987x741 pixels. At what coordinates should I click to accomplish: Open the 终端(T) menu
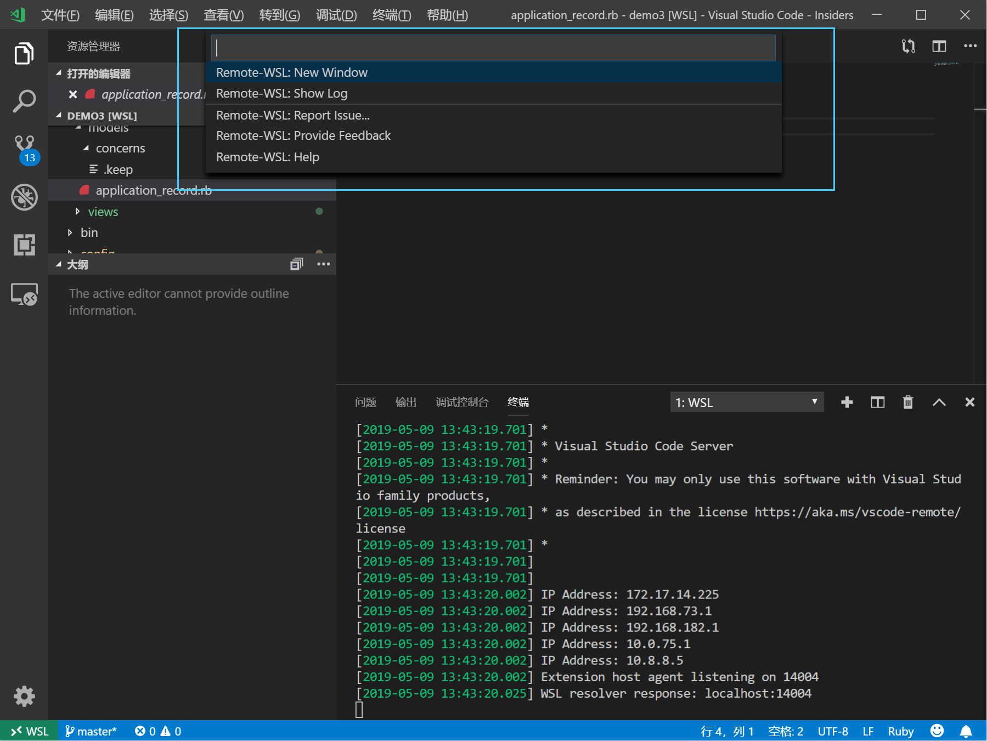392,15
